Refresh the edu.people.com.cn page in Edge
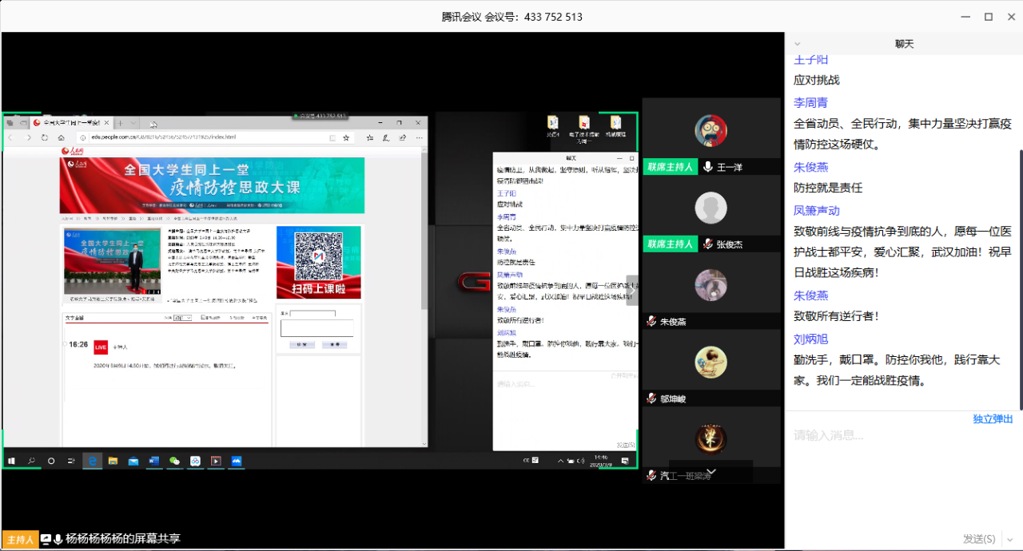This screenshot has width=1023, height=551. [x=45, y=137]
